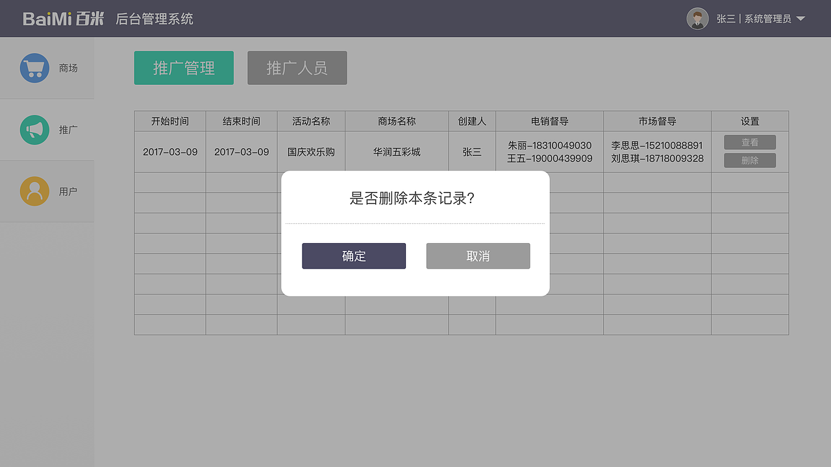Switch to the 推广人员 tab
The image size is (831, 467).
point(297,68)
